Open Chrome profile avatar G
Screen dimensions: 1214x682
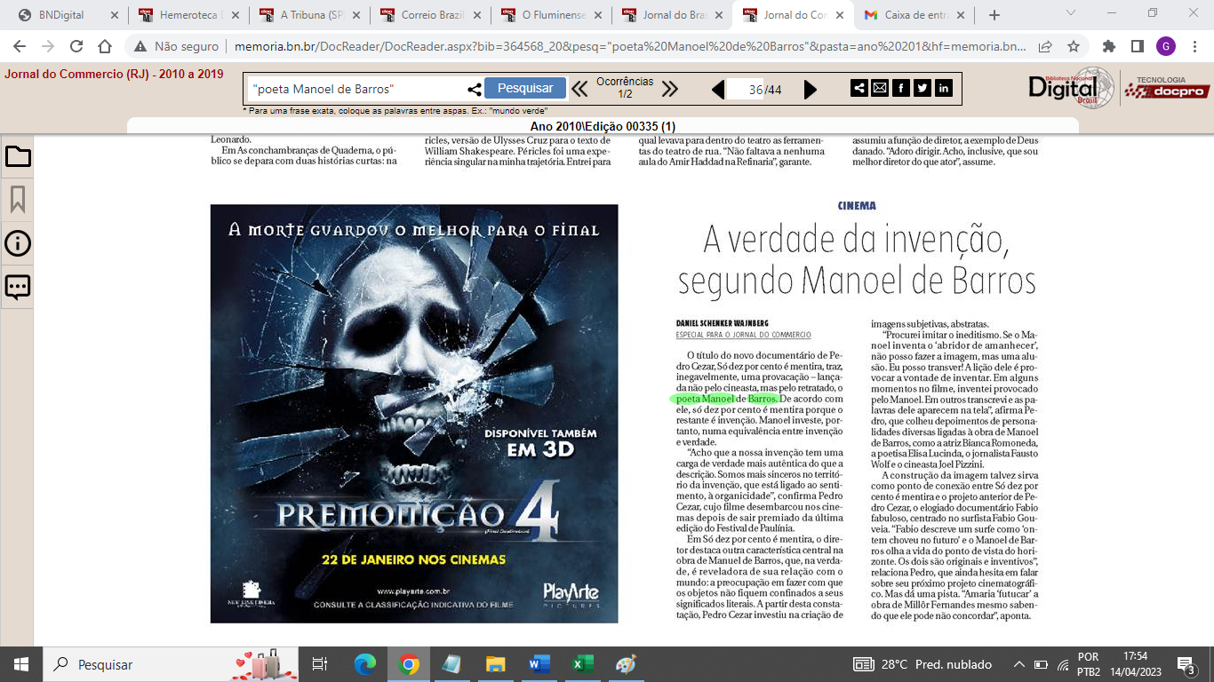pyautogui.click(x=1166, y=46)
